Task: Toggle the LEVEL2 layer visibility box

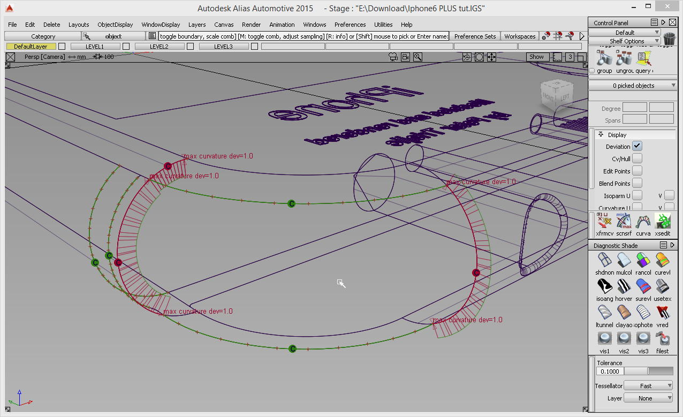Action: click(x=191, y=47)
